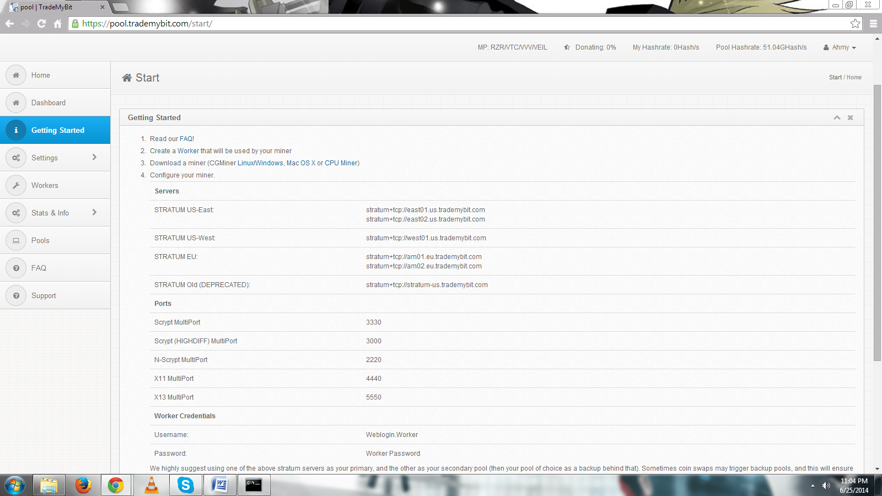Open the Chrome menu icon
The image size is (882, 496).
point(873,24)
